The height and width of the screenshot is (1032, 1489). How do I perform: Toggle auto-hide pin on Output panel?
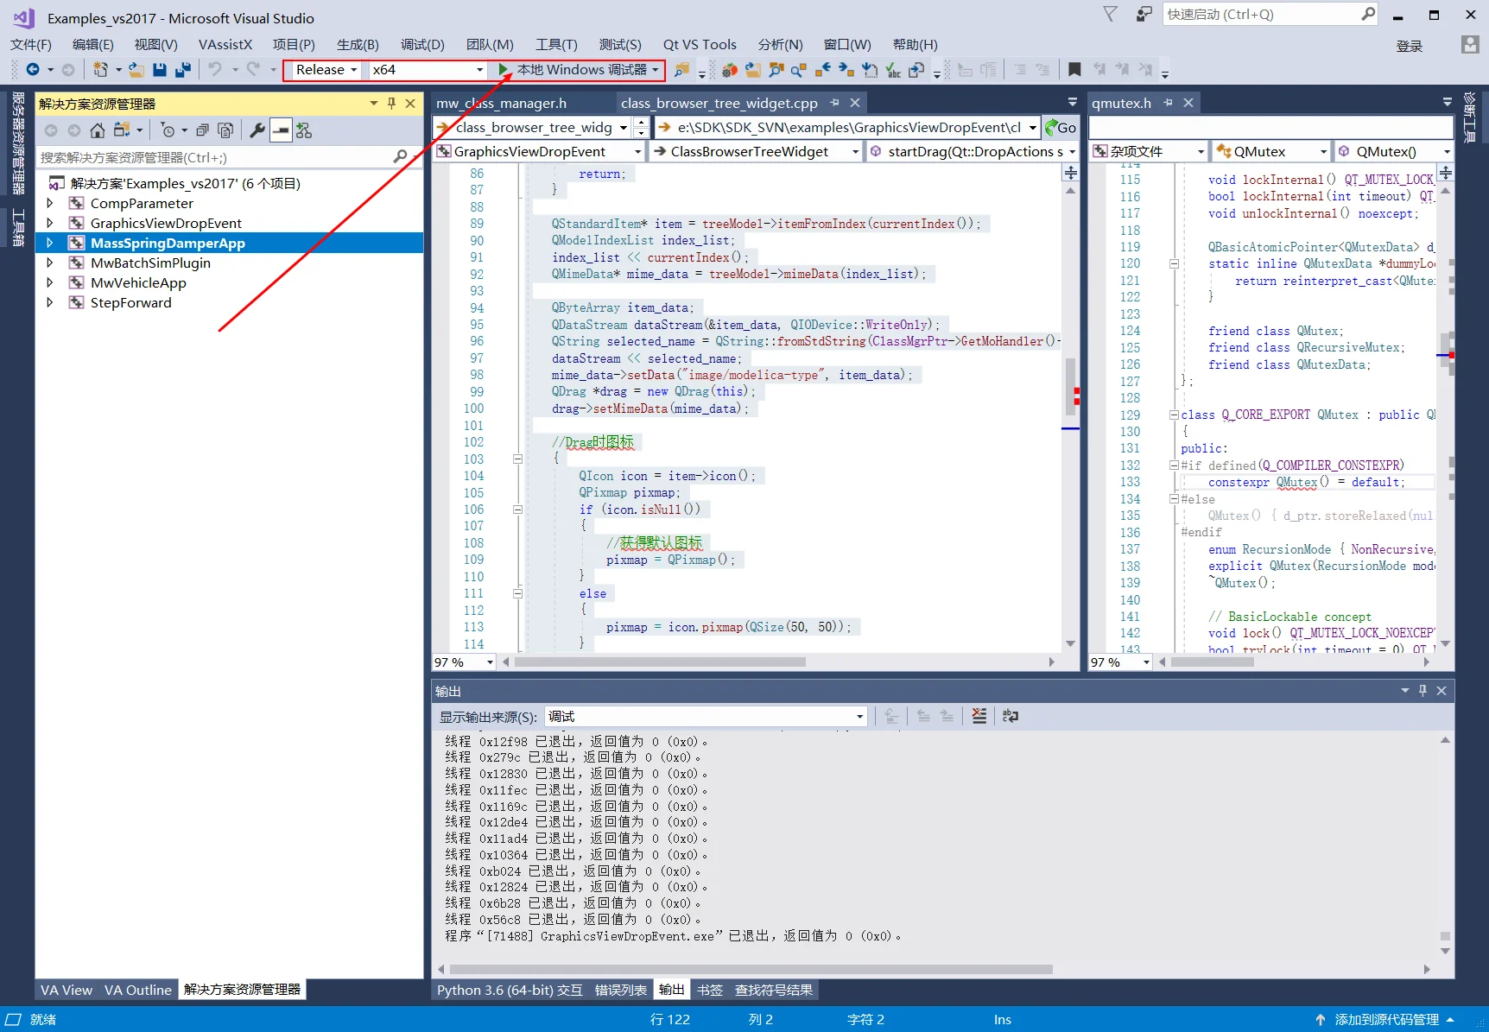[1422, 691]
